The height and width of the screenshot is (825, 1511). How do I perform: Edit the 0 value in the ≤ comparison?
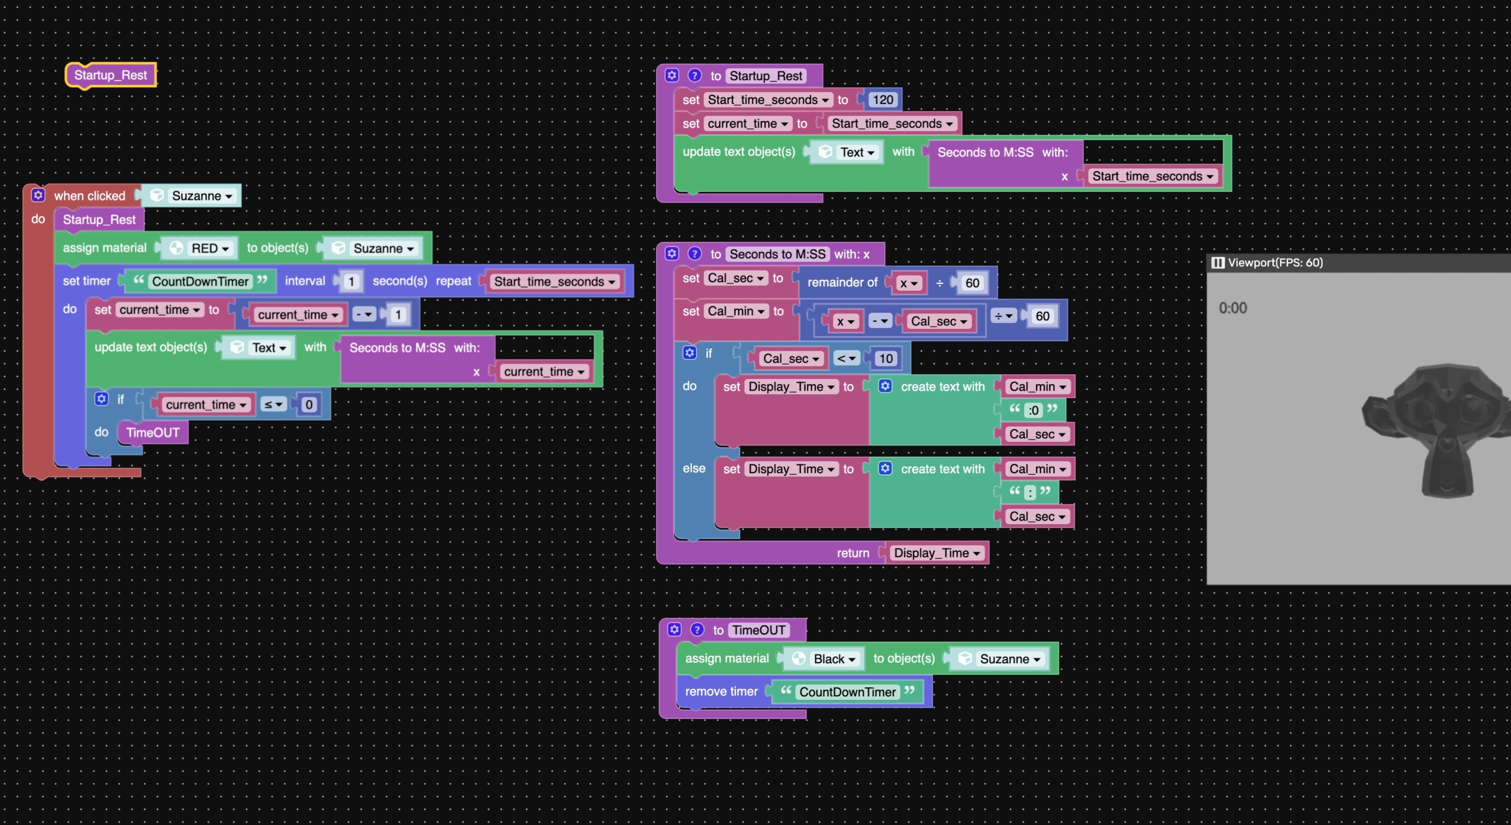309,404
